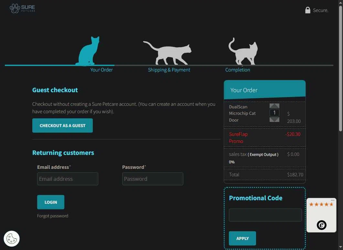The height and width of the screenshot is (250, 343).
Task: Click the Login button
Action: 51,202
